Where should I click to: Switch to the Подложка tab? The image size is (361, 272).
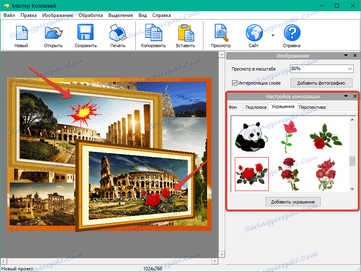[256, 107]
